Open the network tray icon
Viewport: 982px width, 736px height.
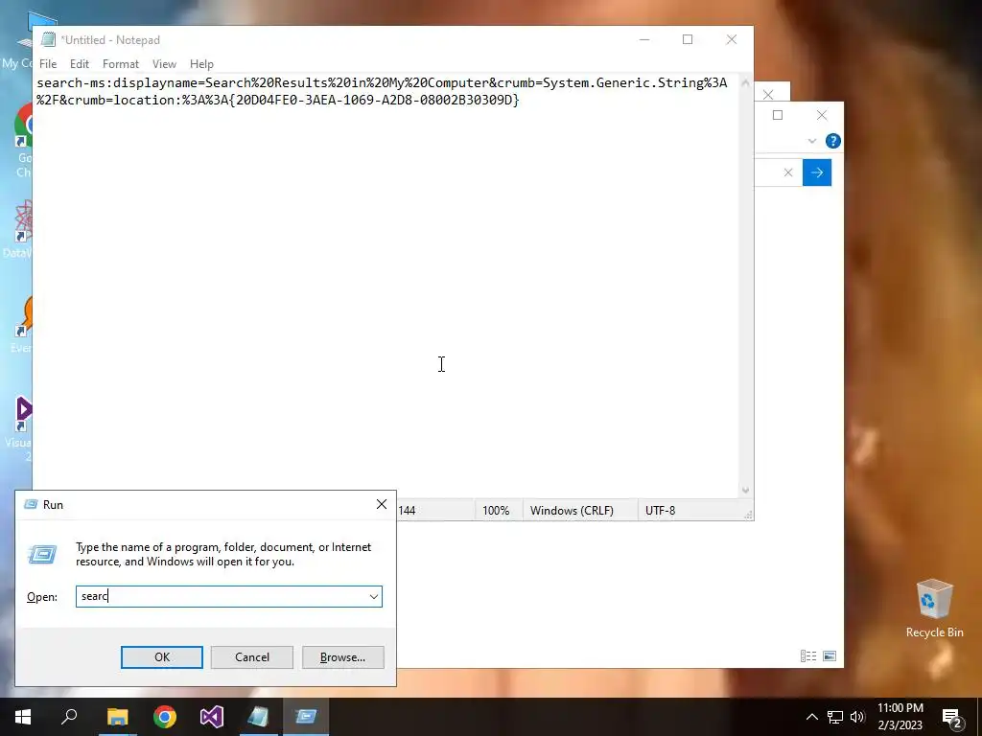(835, 717)
